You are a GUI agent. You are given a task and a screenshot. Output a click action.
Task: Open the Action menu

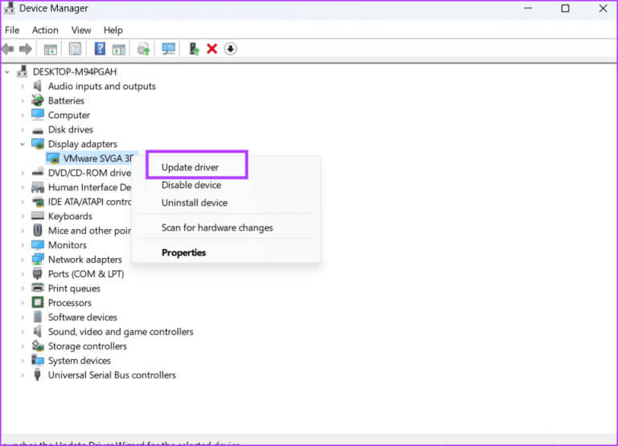coord(45,30)
